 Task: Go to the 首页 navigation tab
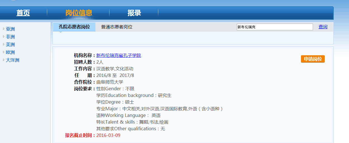(23, 13)
